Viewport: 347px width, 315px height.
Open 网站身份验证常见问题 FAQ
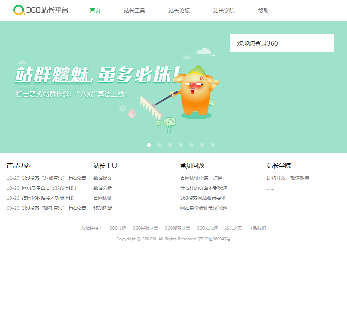[x=204, y=208]
